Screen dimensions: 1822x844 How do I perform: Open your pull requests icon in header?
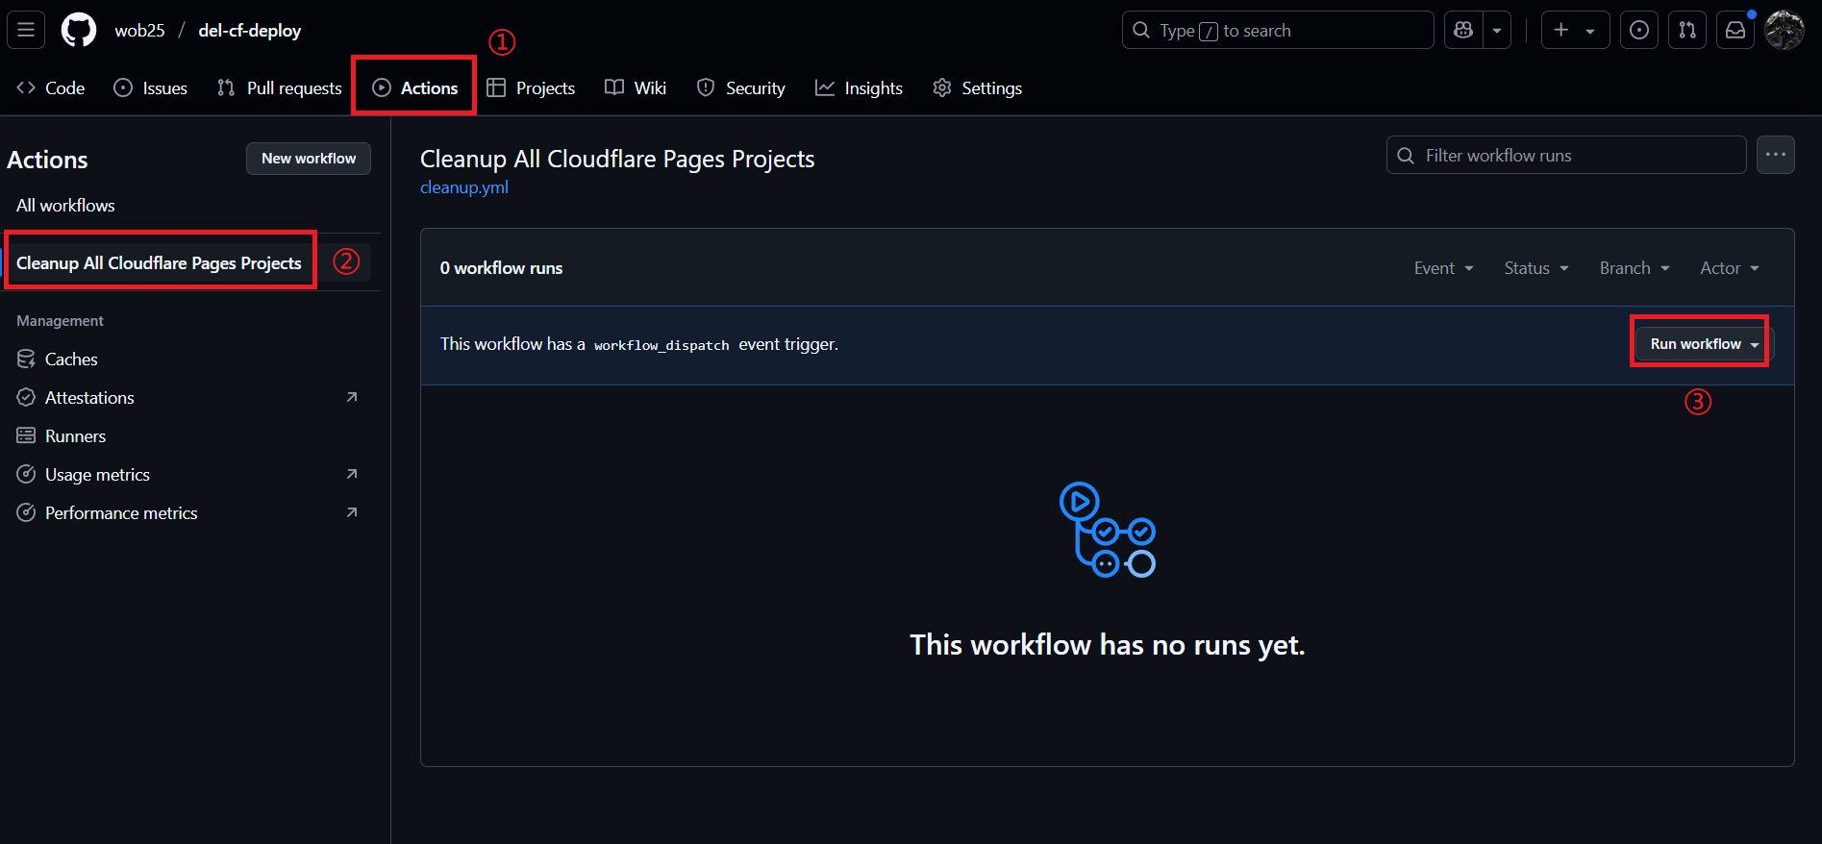click(x=1687, y=30)
